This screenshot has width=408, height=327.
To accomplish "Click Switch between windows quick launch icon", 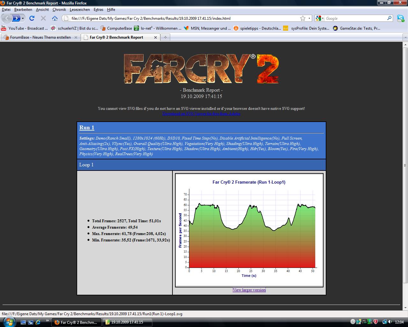I will [x=31, y=322].
